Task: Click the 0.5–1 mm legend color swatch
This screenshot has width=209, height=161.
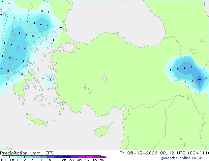Action: pos(13,157)
